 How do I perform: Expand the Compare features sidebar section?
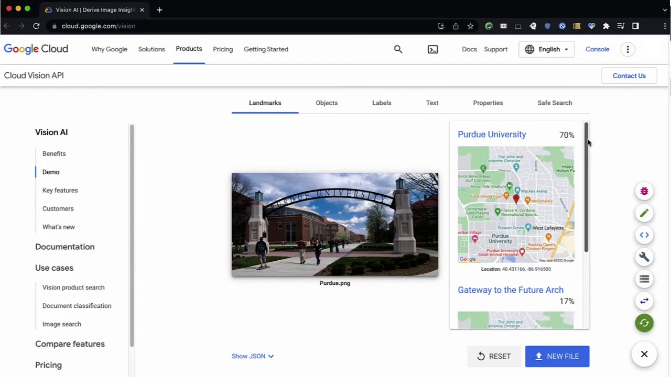point(70,344)
